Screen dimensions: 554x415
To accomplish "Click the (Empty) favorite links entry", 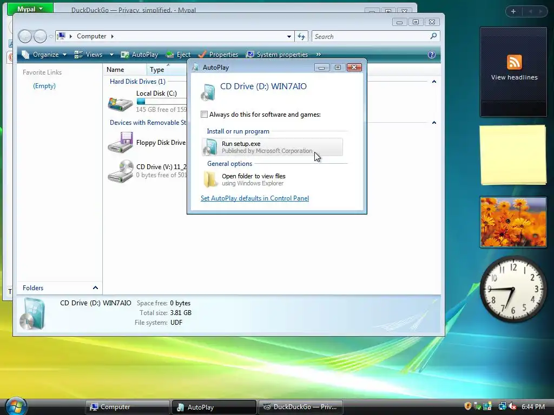I will (44, 86).
